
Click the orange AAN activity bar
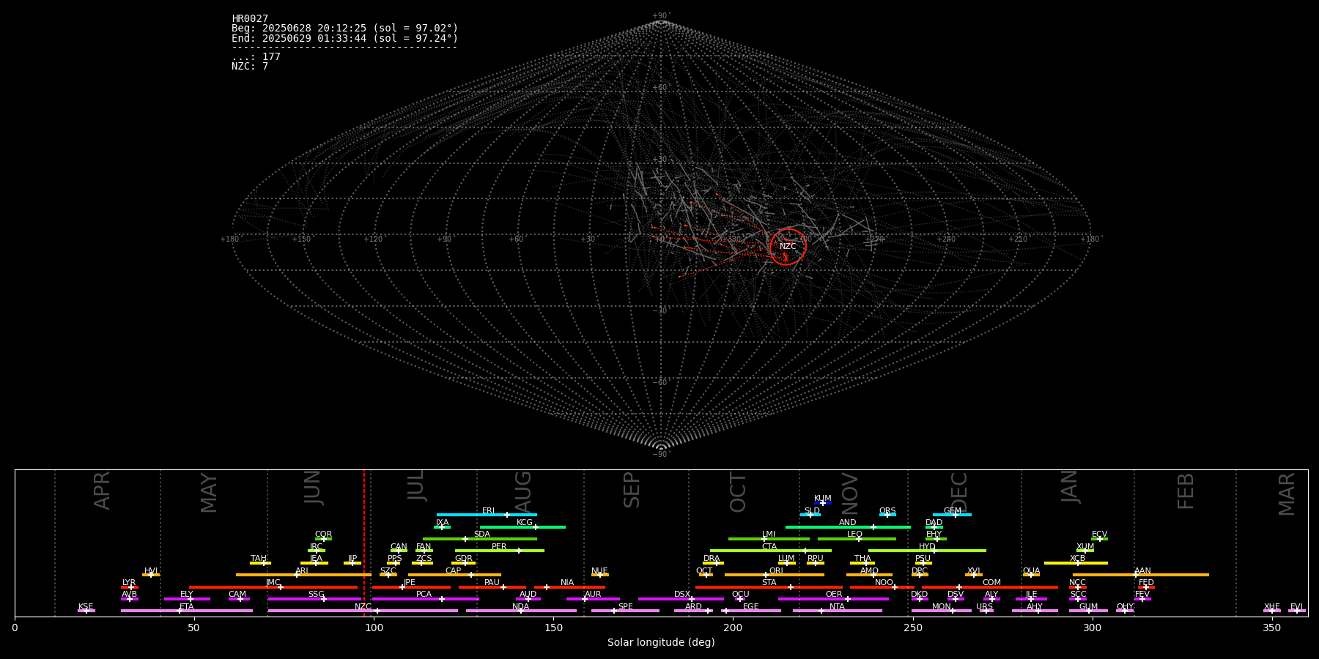coord(1141,575)
